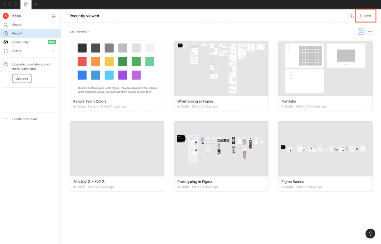Image resolution: width=381 pixels, height=244 pixels.
Task: Open the Figma Basics file thumbnail
Action: (x=325, y=149)
